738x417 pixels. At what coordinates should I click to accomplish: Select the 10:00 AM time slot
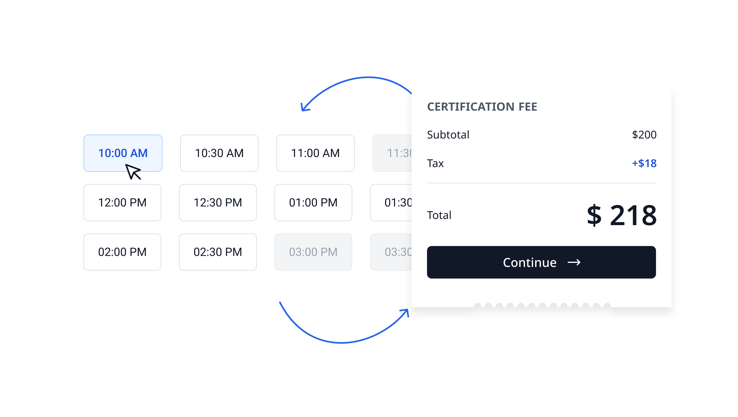click(x=123, y=153)
